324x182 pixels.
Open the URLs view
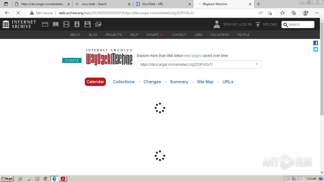pyautogui.click(x=228, y=82)
